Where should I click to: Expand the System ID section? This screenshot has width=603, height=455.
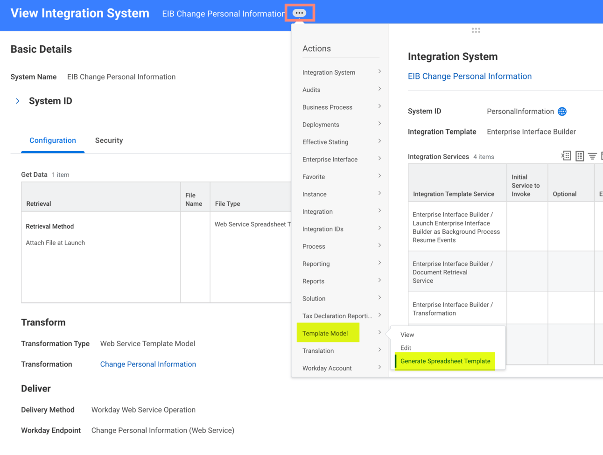[18, 101]
